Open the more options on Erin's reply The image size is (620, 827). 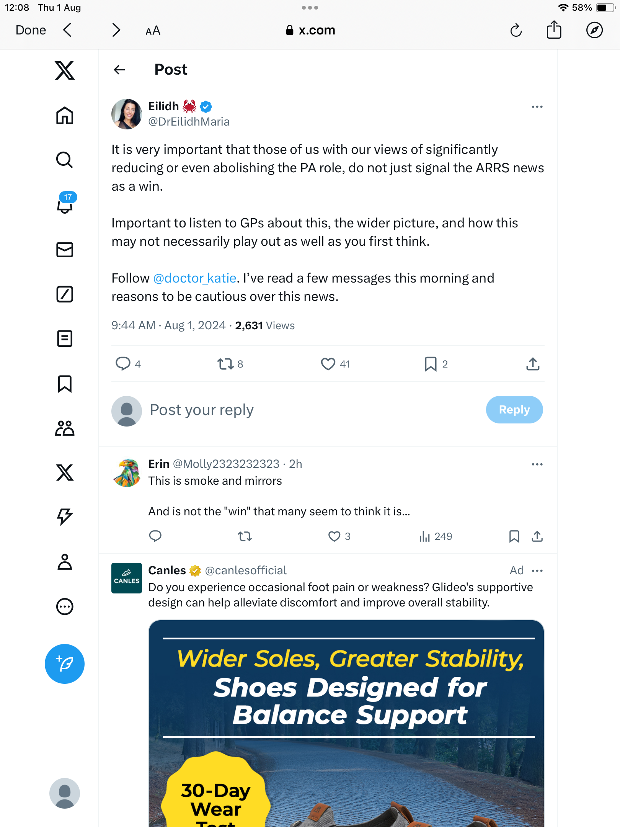point(537,464)
